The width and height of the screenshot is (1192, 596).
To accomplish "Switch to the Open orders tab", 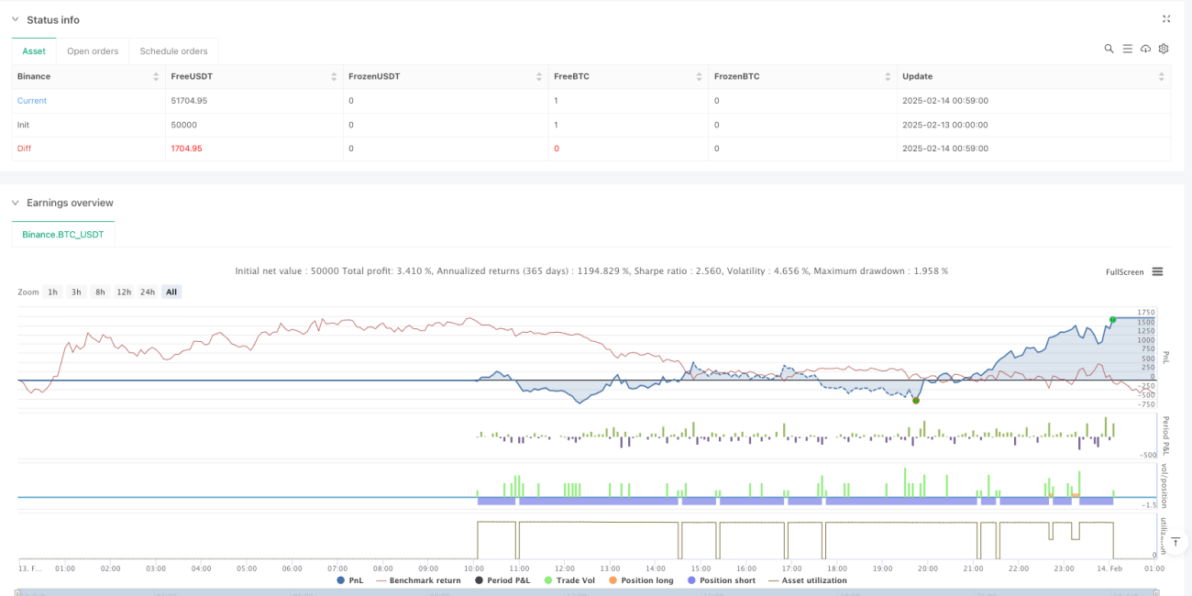I will click(93, 51).
